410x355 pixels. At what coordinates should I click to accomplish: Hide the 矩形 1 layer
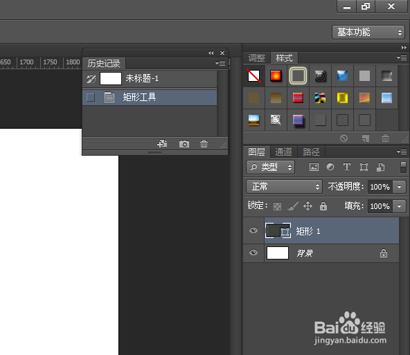253,230
